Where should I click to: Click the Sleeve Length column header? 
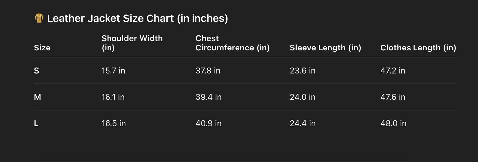point(325,48)
